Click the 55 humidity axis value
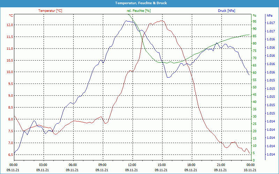The width and height of the screenshot is (279, 174). [255, 80]
